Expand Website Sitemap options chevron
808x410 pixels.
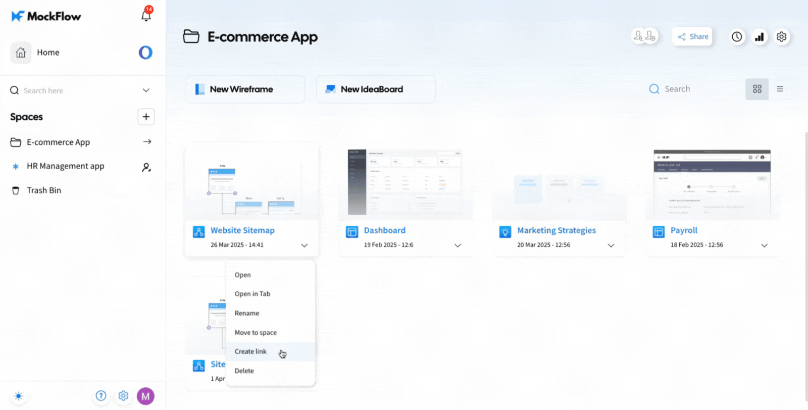[x=304, y=245]
